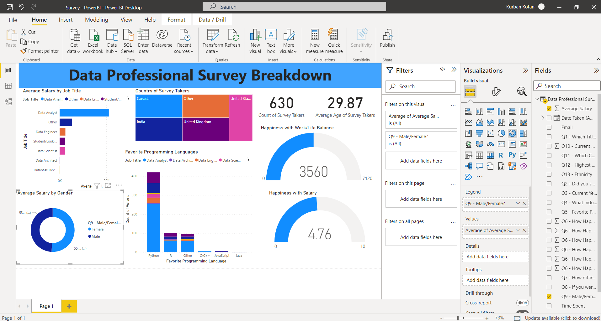Collapse the Visualizations pane

pos(525,70)
